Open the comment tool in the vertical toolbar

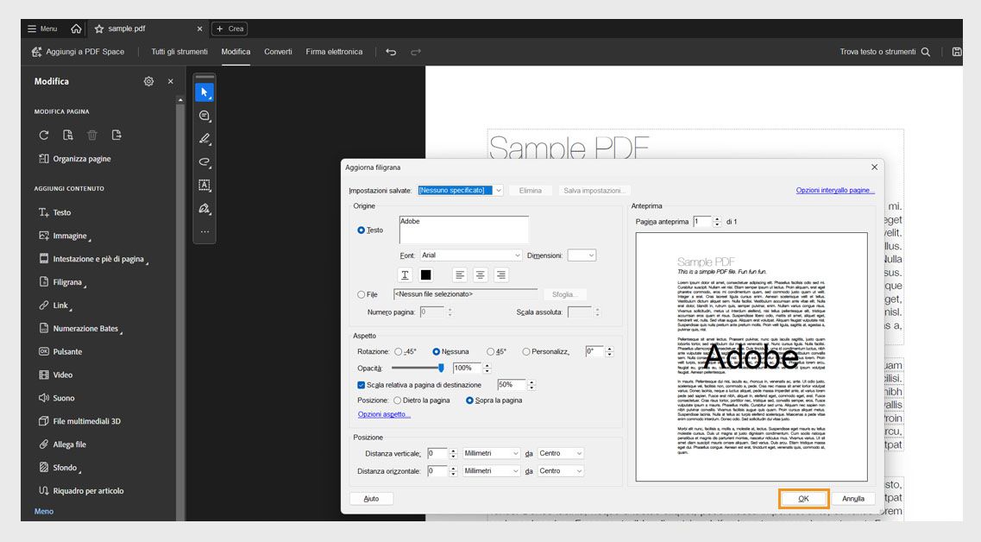coord(204,117)
